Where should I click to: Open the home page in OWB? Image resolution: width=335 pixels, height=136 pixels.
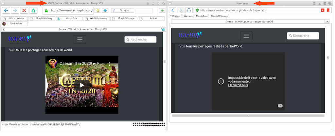point(33,10)
